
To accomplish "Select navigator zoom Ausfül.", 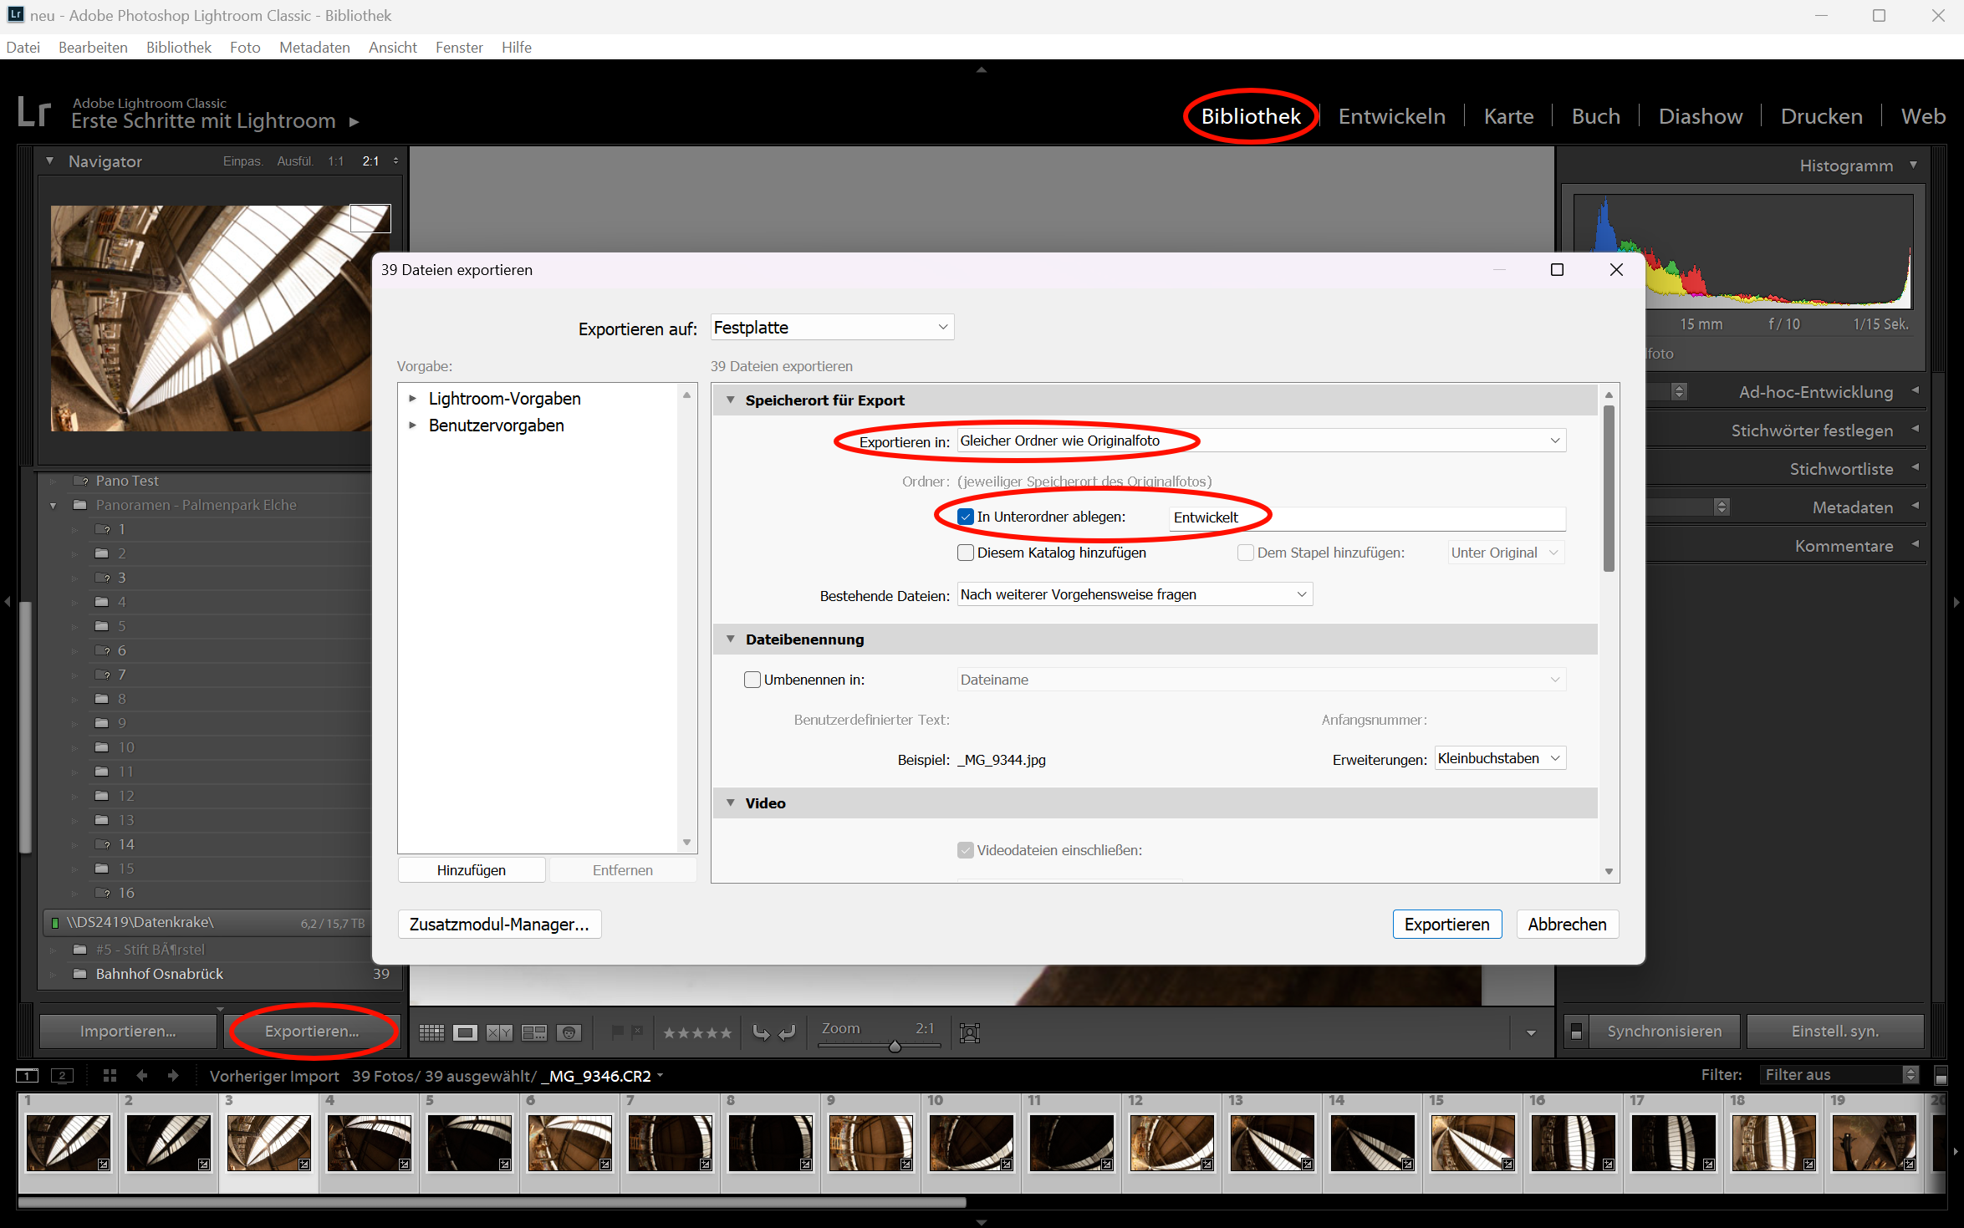I will coord(295,161).
